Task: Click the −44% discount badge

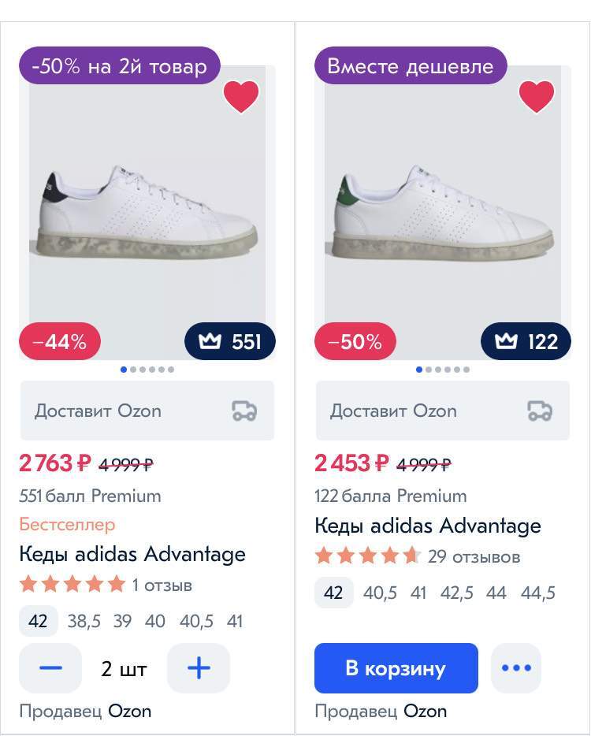Action: 60,342
